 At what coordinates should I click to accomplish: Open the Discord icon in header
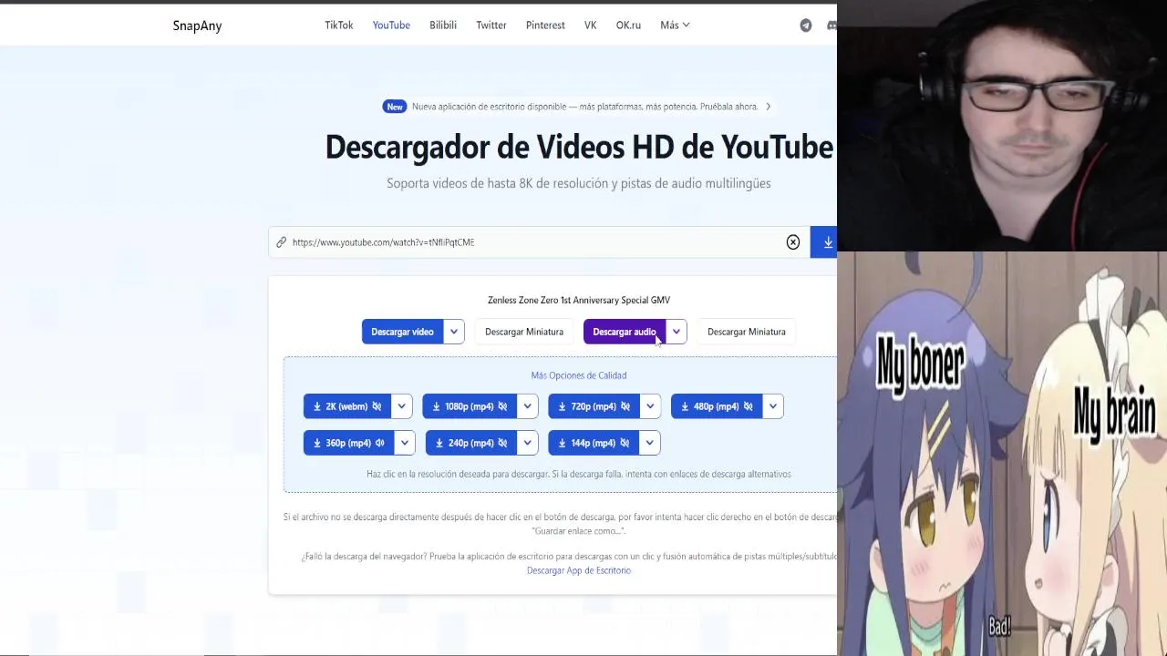tap(831, 26)
